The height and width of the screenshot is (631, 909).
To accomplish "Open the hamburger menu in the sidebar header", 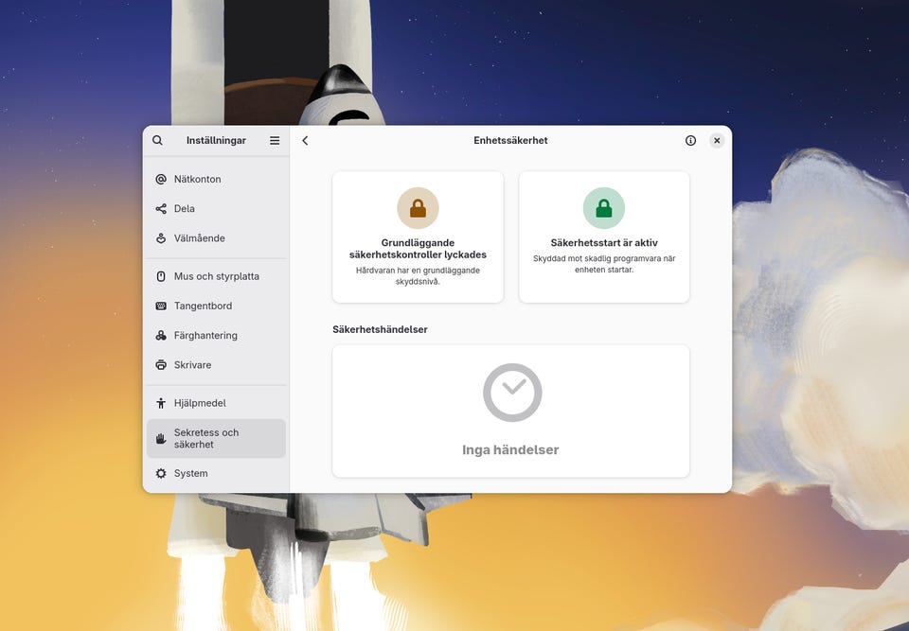I will (x=275, y=140).
